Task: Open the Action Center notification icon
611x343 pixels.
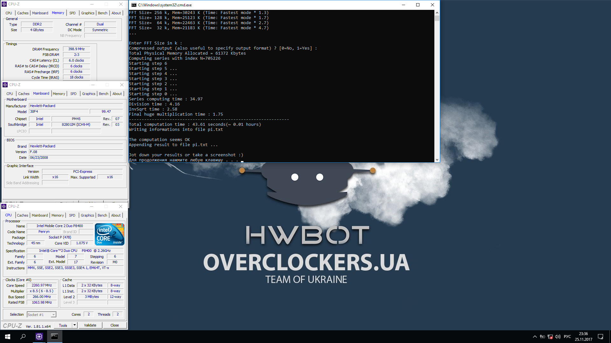Action: 600,337
